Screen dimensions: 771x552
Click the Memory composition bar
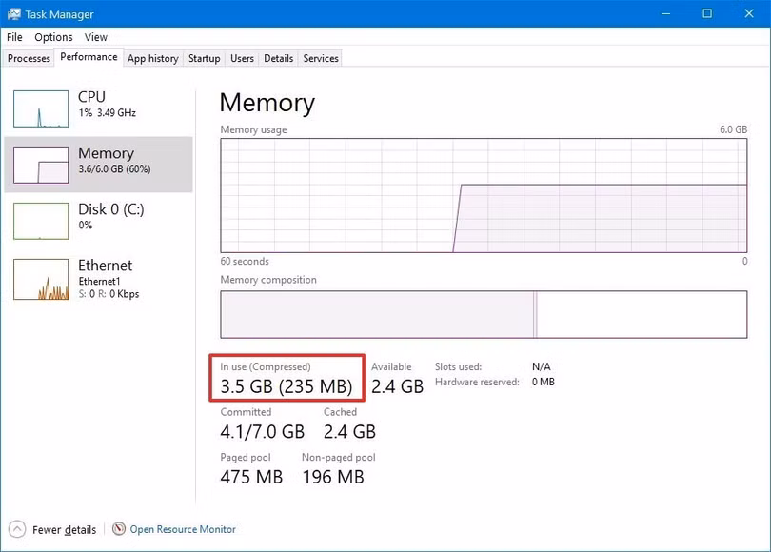pos(484,314)
